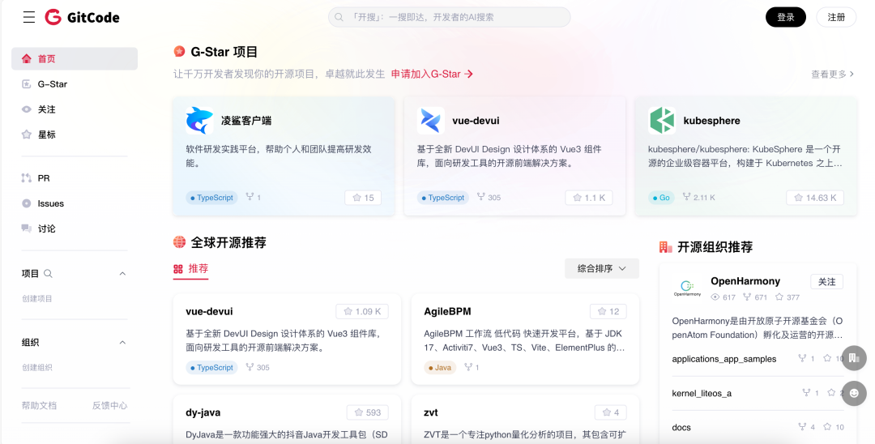Click the search icon beside 项目
Viewport: 875px width, 444px height.
(x=48, y=273)
